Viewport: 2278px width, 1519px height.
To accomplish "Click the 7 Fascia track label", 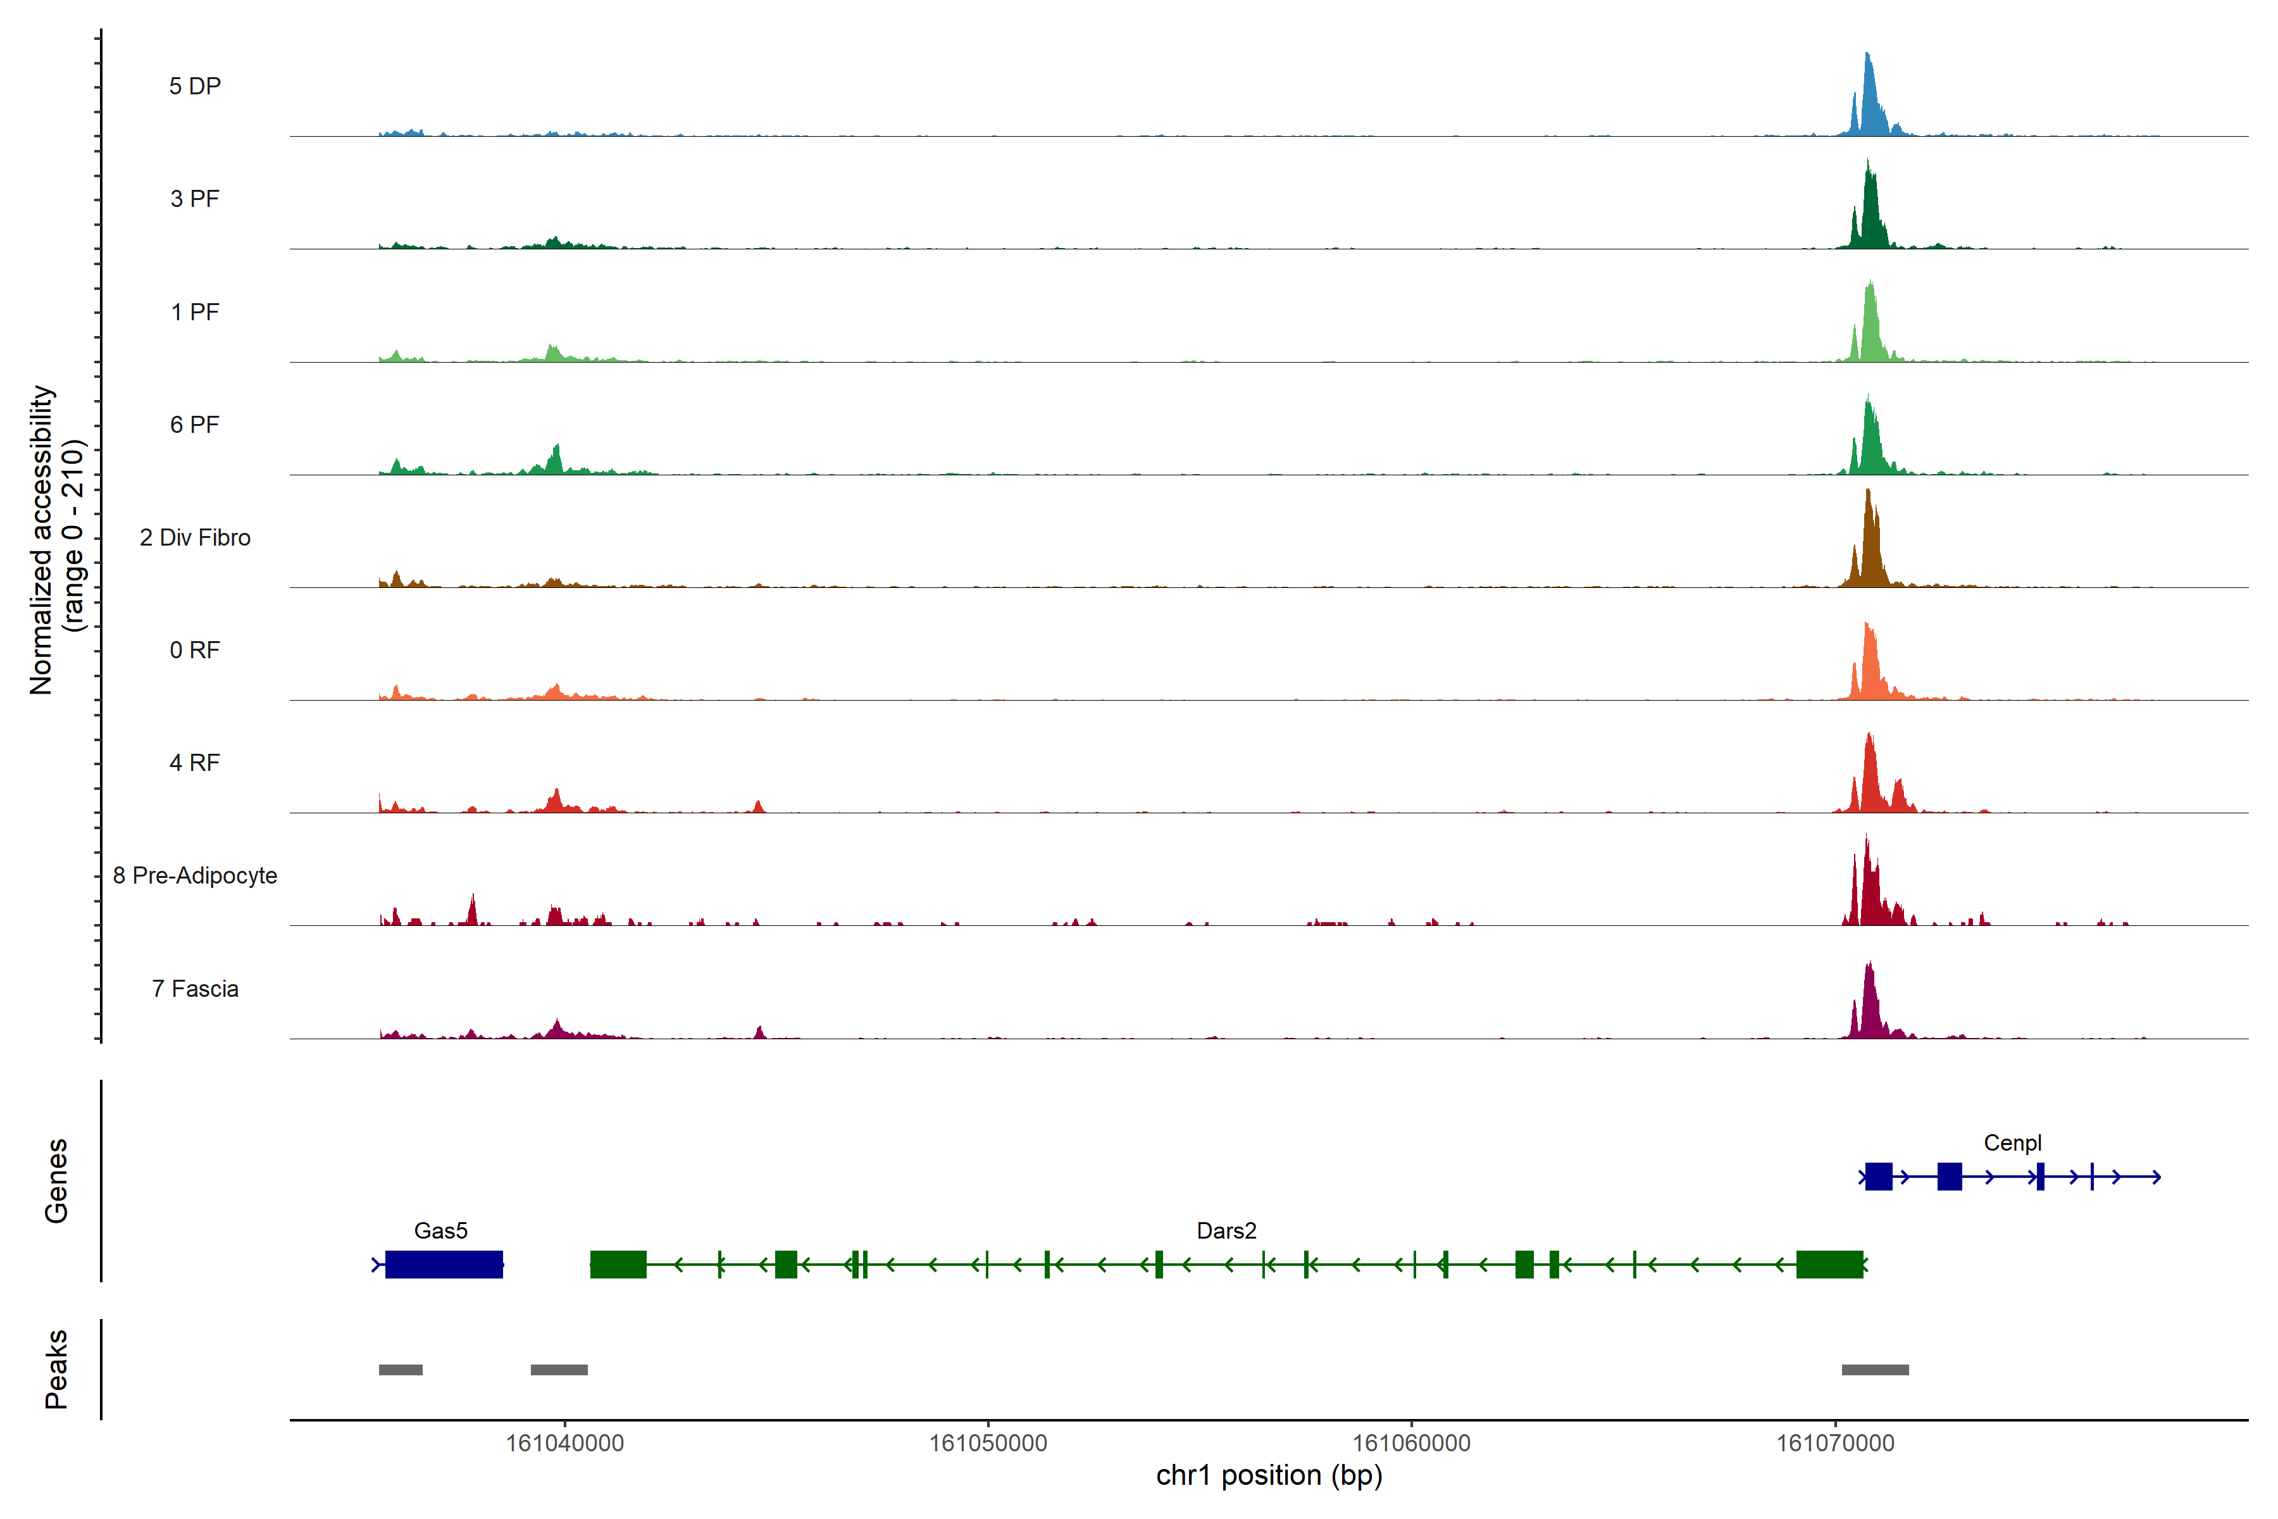I will coord(195,988).
